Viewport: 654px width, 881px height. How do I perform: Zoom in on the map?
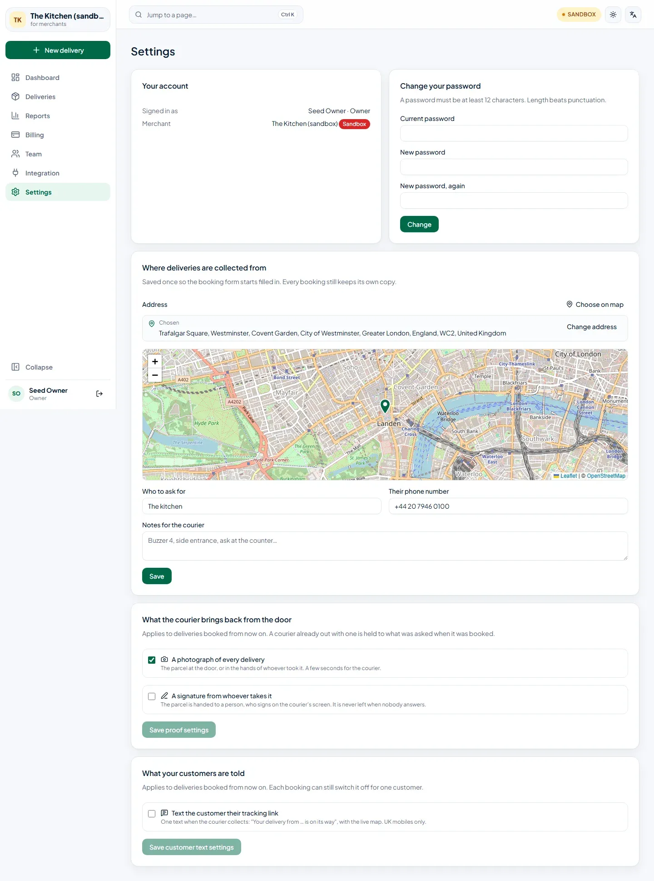(x=155, y=361)
